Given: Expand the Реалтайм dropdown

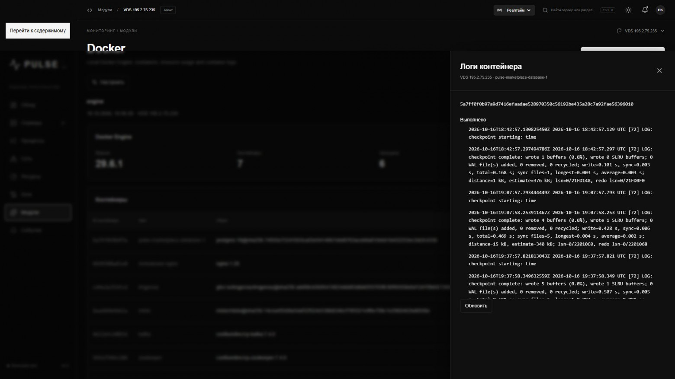Looking at the screenshot, I should coord(514,10).
